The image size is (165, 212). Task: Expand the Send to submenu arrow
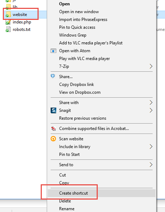151,164
